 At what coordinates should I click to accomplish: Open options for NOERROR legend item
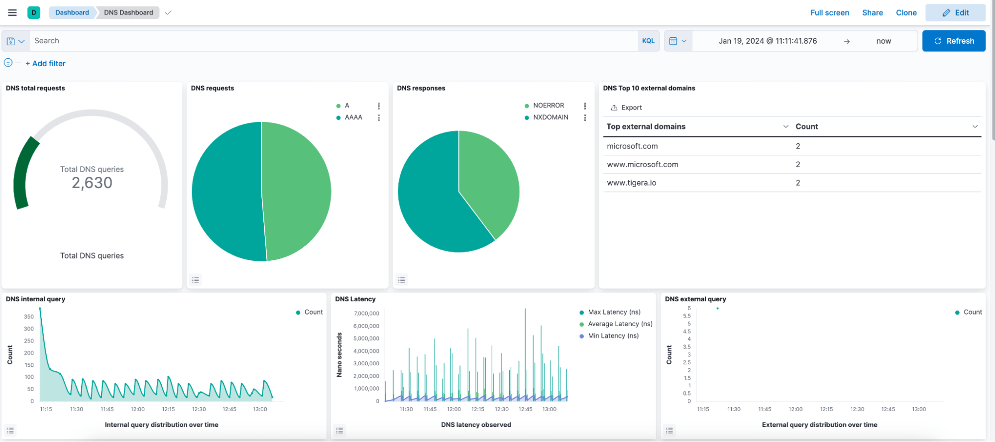pos(585,106)
